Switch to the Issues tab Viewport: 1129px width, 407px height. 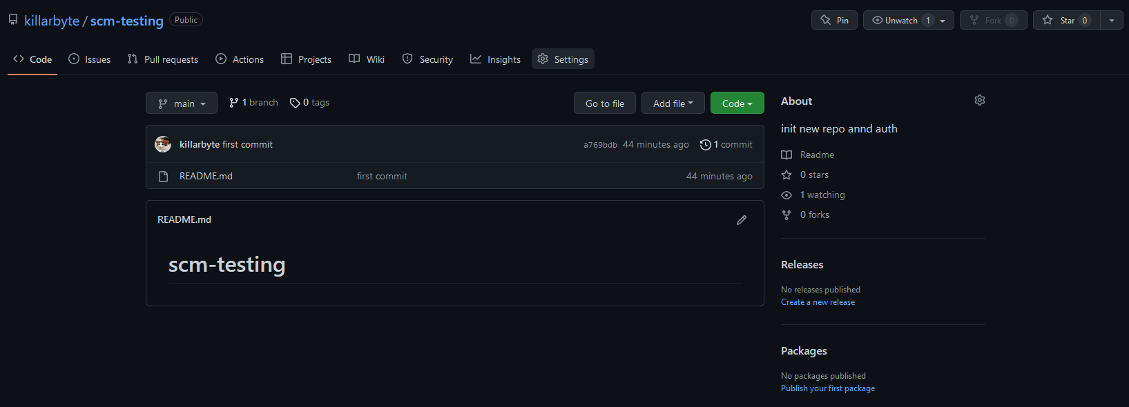point(89,59)
